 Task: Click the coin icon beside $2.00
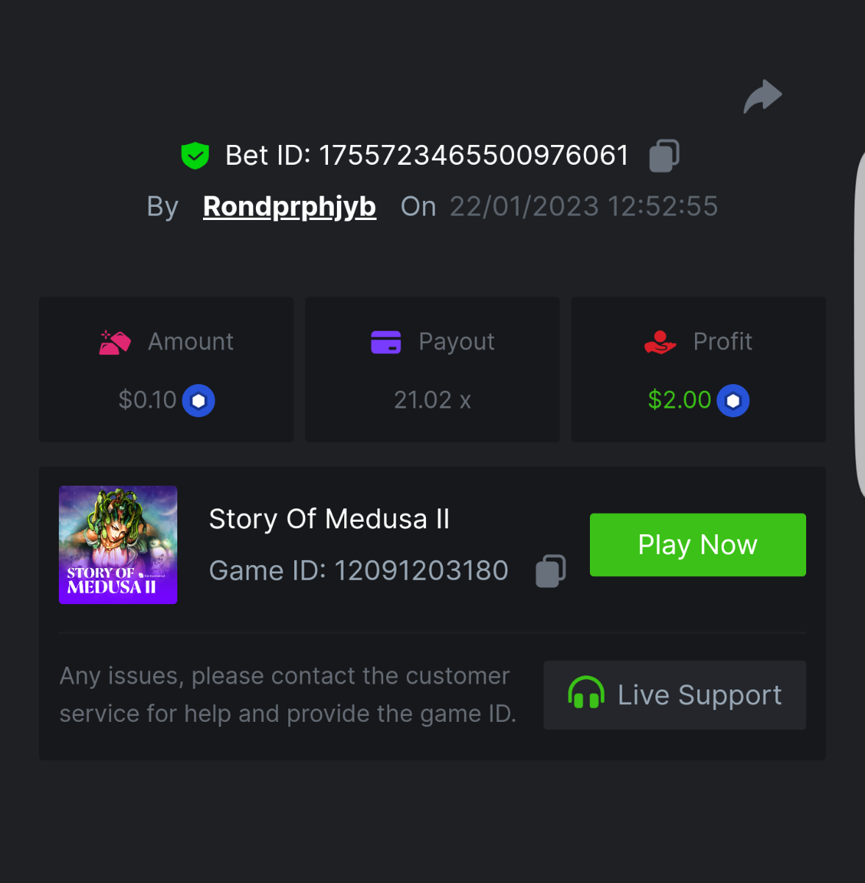point(733,401)
